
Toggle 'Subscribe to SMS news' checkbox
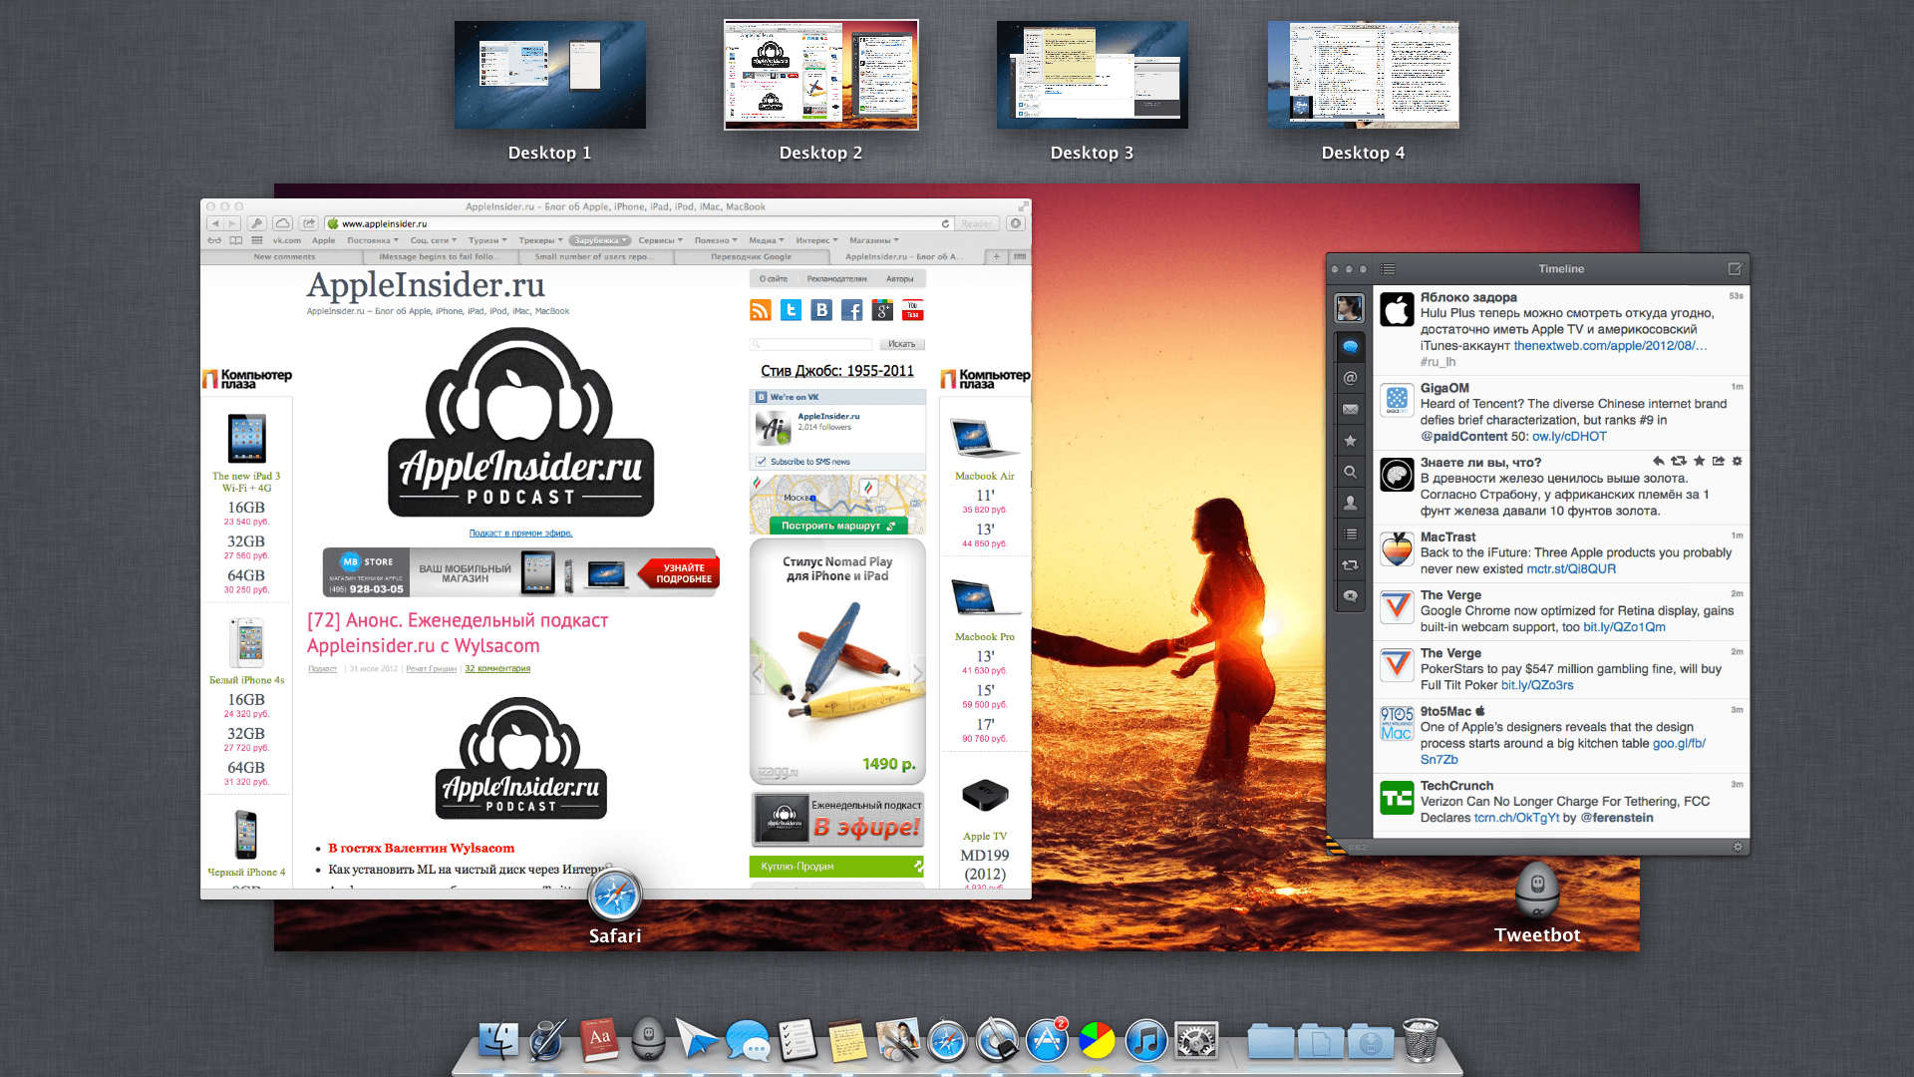[762, 462]
